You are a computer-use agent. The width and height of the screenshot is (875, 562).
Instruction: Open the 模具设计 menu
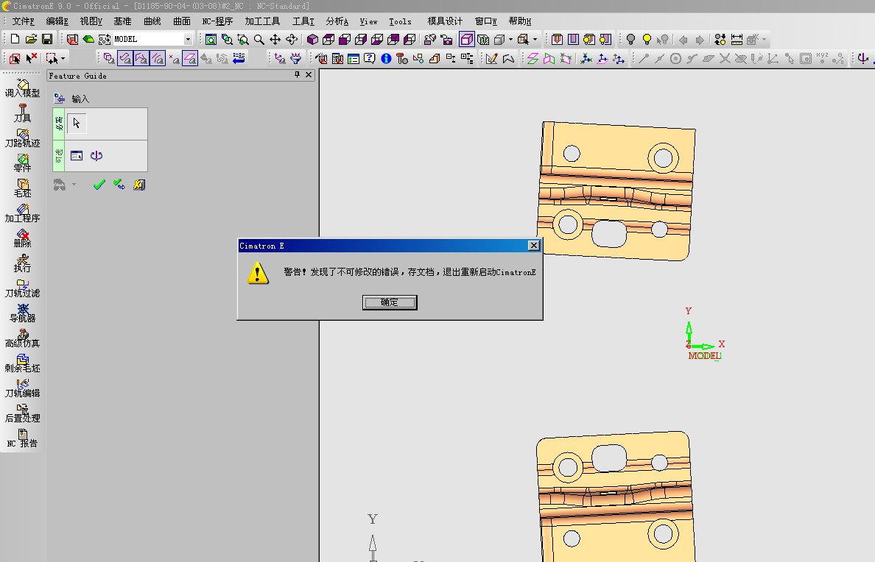(445, 21)
